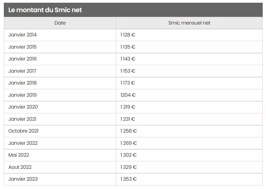The image size is (266, 189).
Task: Select the Janvier 2015 row label
Action: click(22, 47)
